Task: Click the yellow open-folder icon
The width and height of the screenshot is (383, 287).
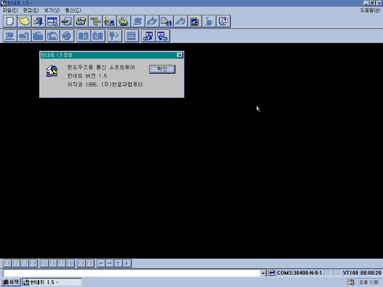Action: 24,21
